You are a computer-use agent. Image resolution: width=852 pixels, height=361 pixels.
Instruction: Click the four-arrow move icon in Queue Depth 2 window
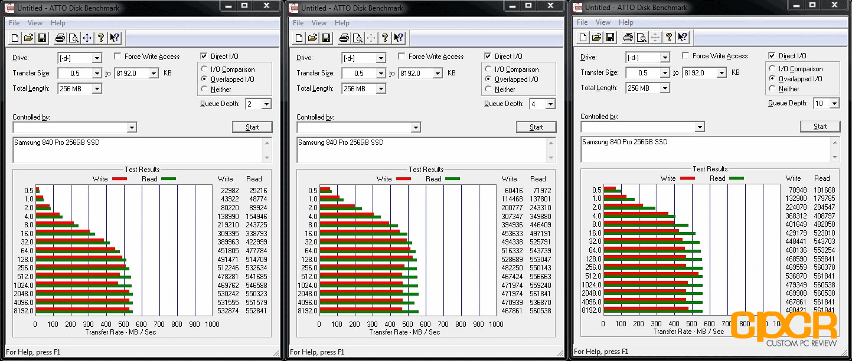tap(87, 38)
